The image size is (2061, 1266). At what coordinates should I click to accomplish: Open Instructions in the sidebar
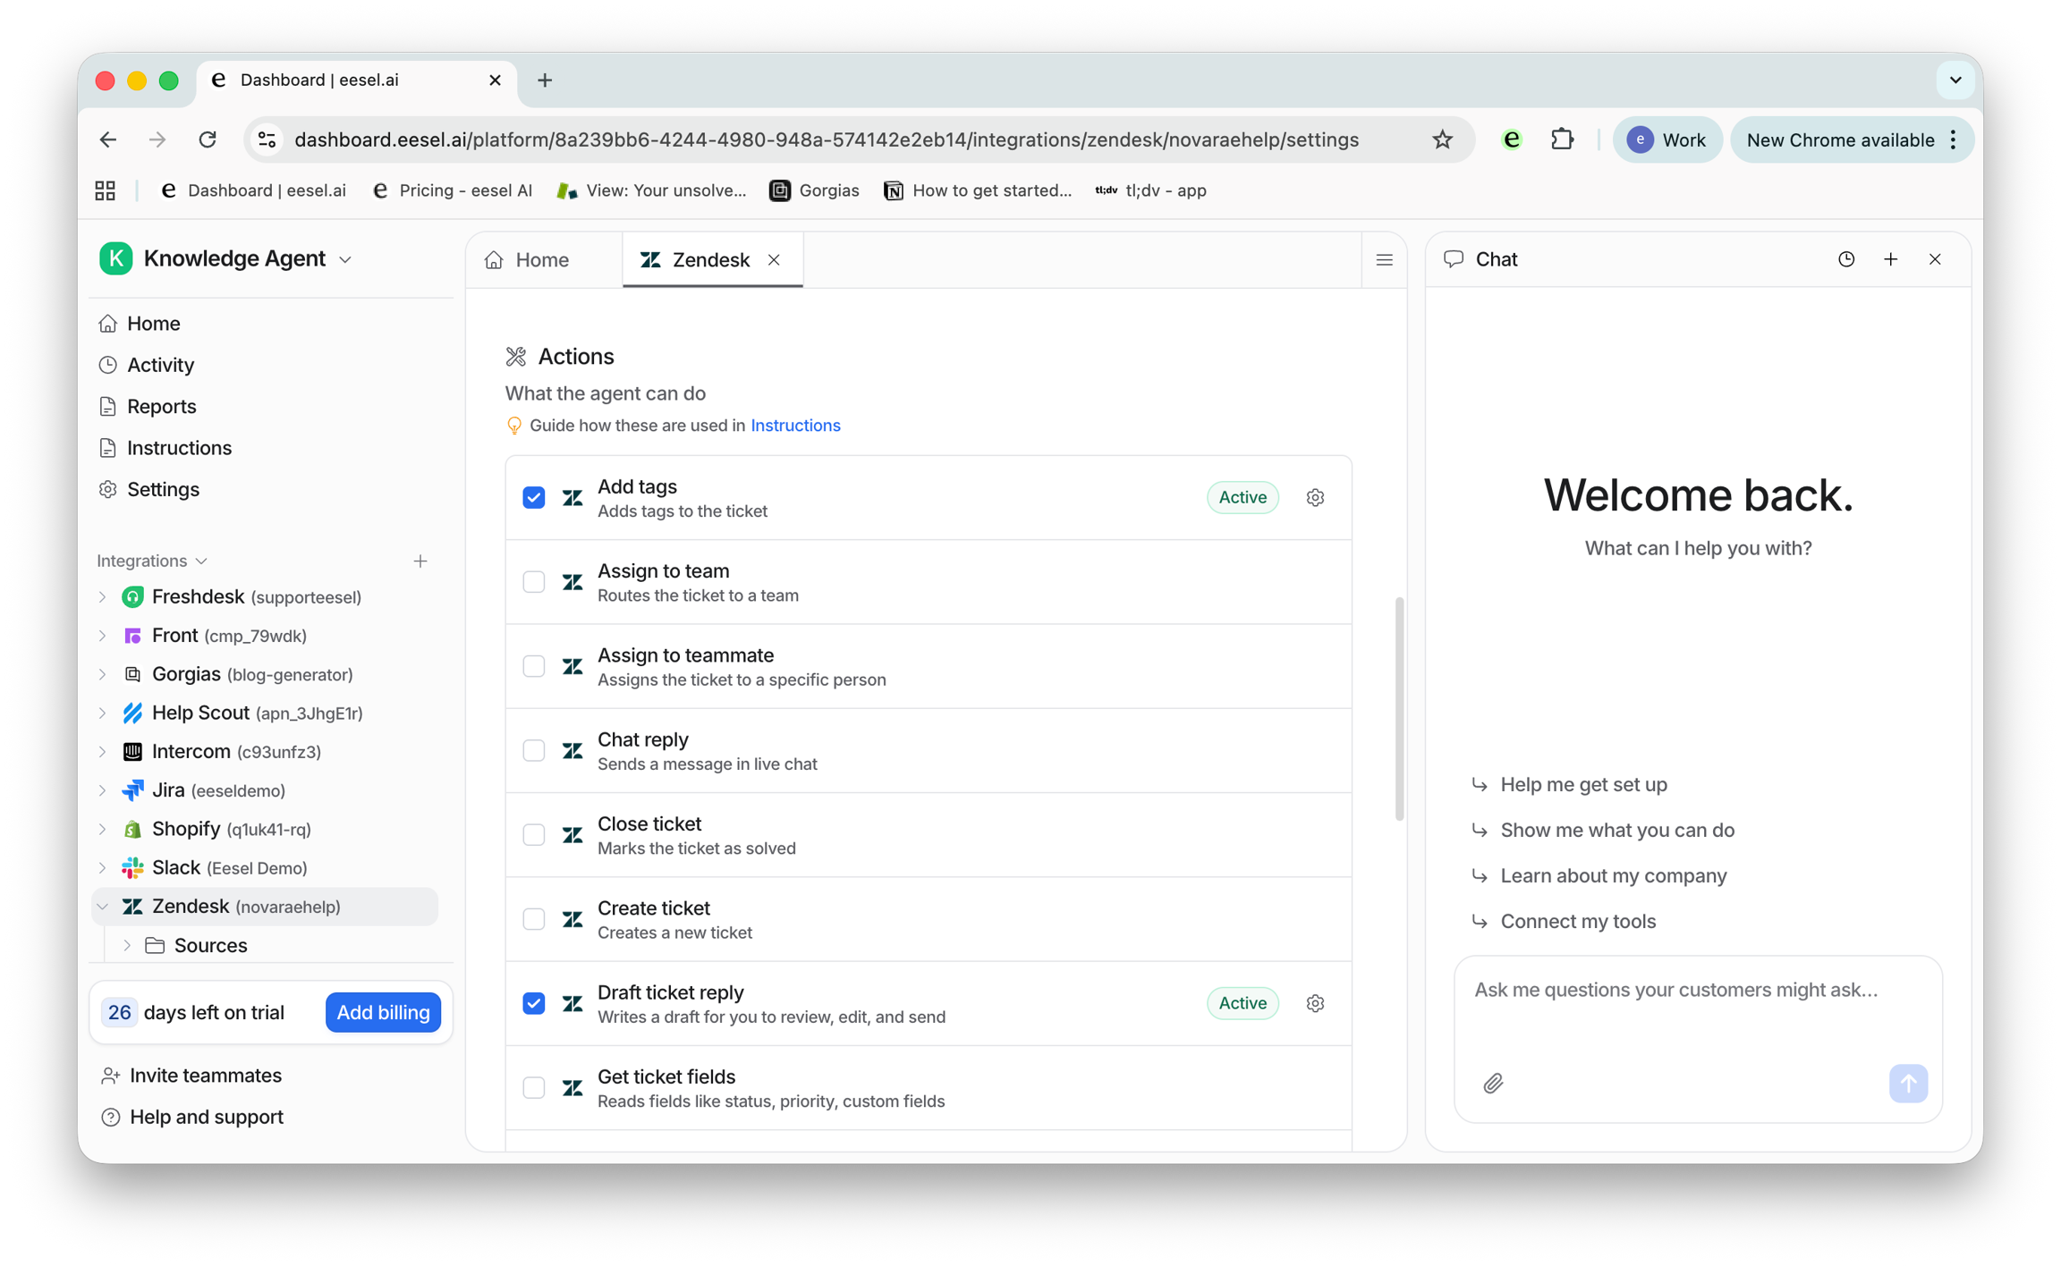tap(179, 448)
